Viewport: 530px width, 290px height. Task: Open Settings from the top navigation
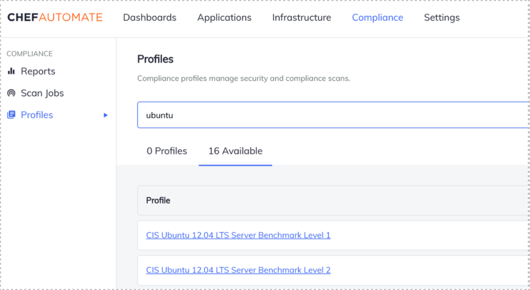pos(441,18)
